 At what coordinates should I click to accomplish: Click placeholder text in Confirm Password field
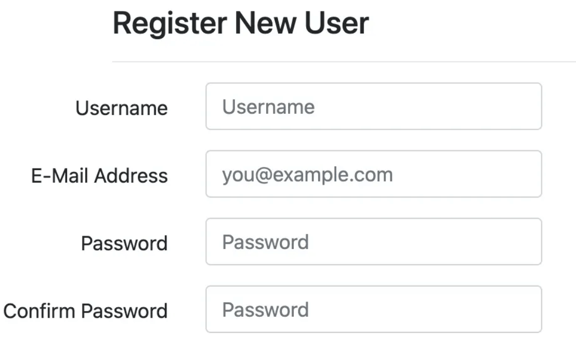pos(265,310)
